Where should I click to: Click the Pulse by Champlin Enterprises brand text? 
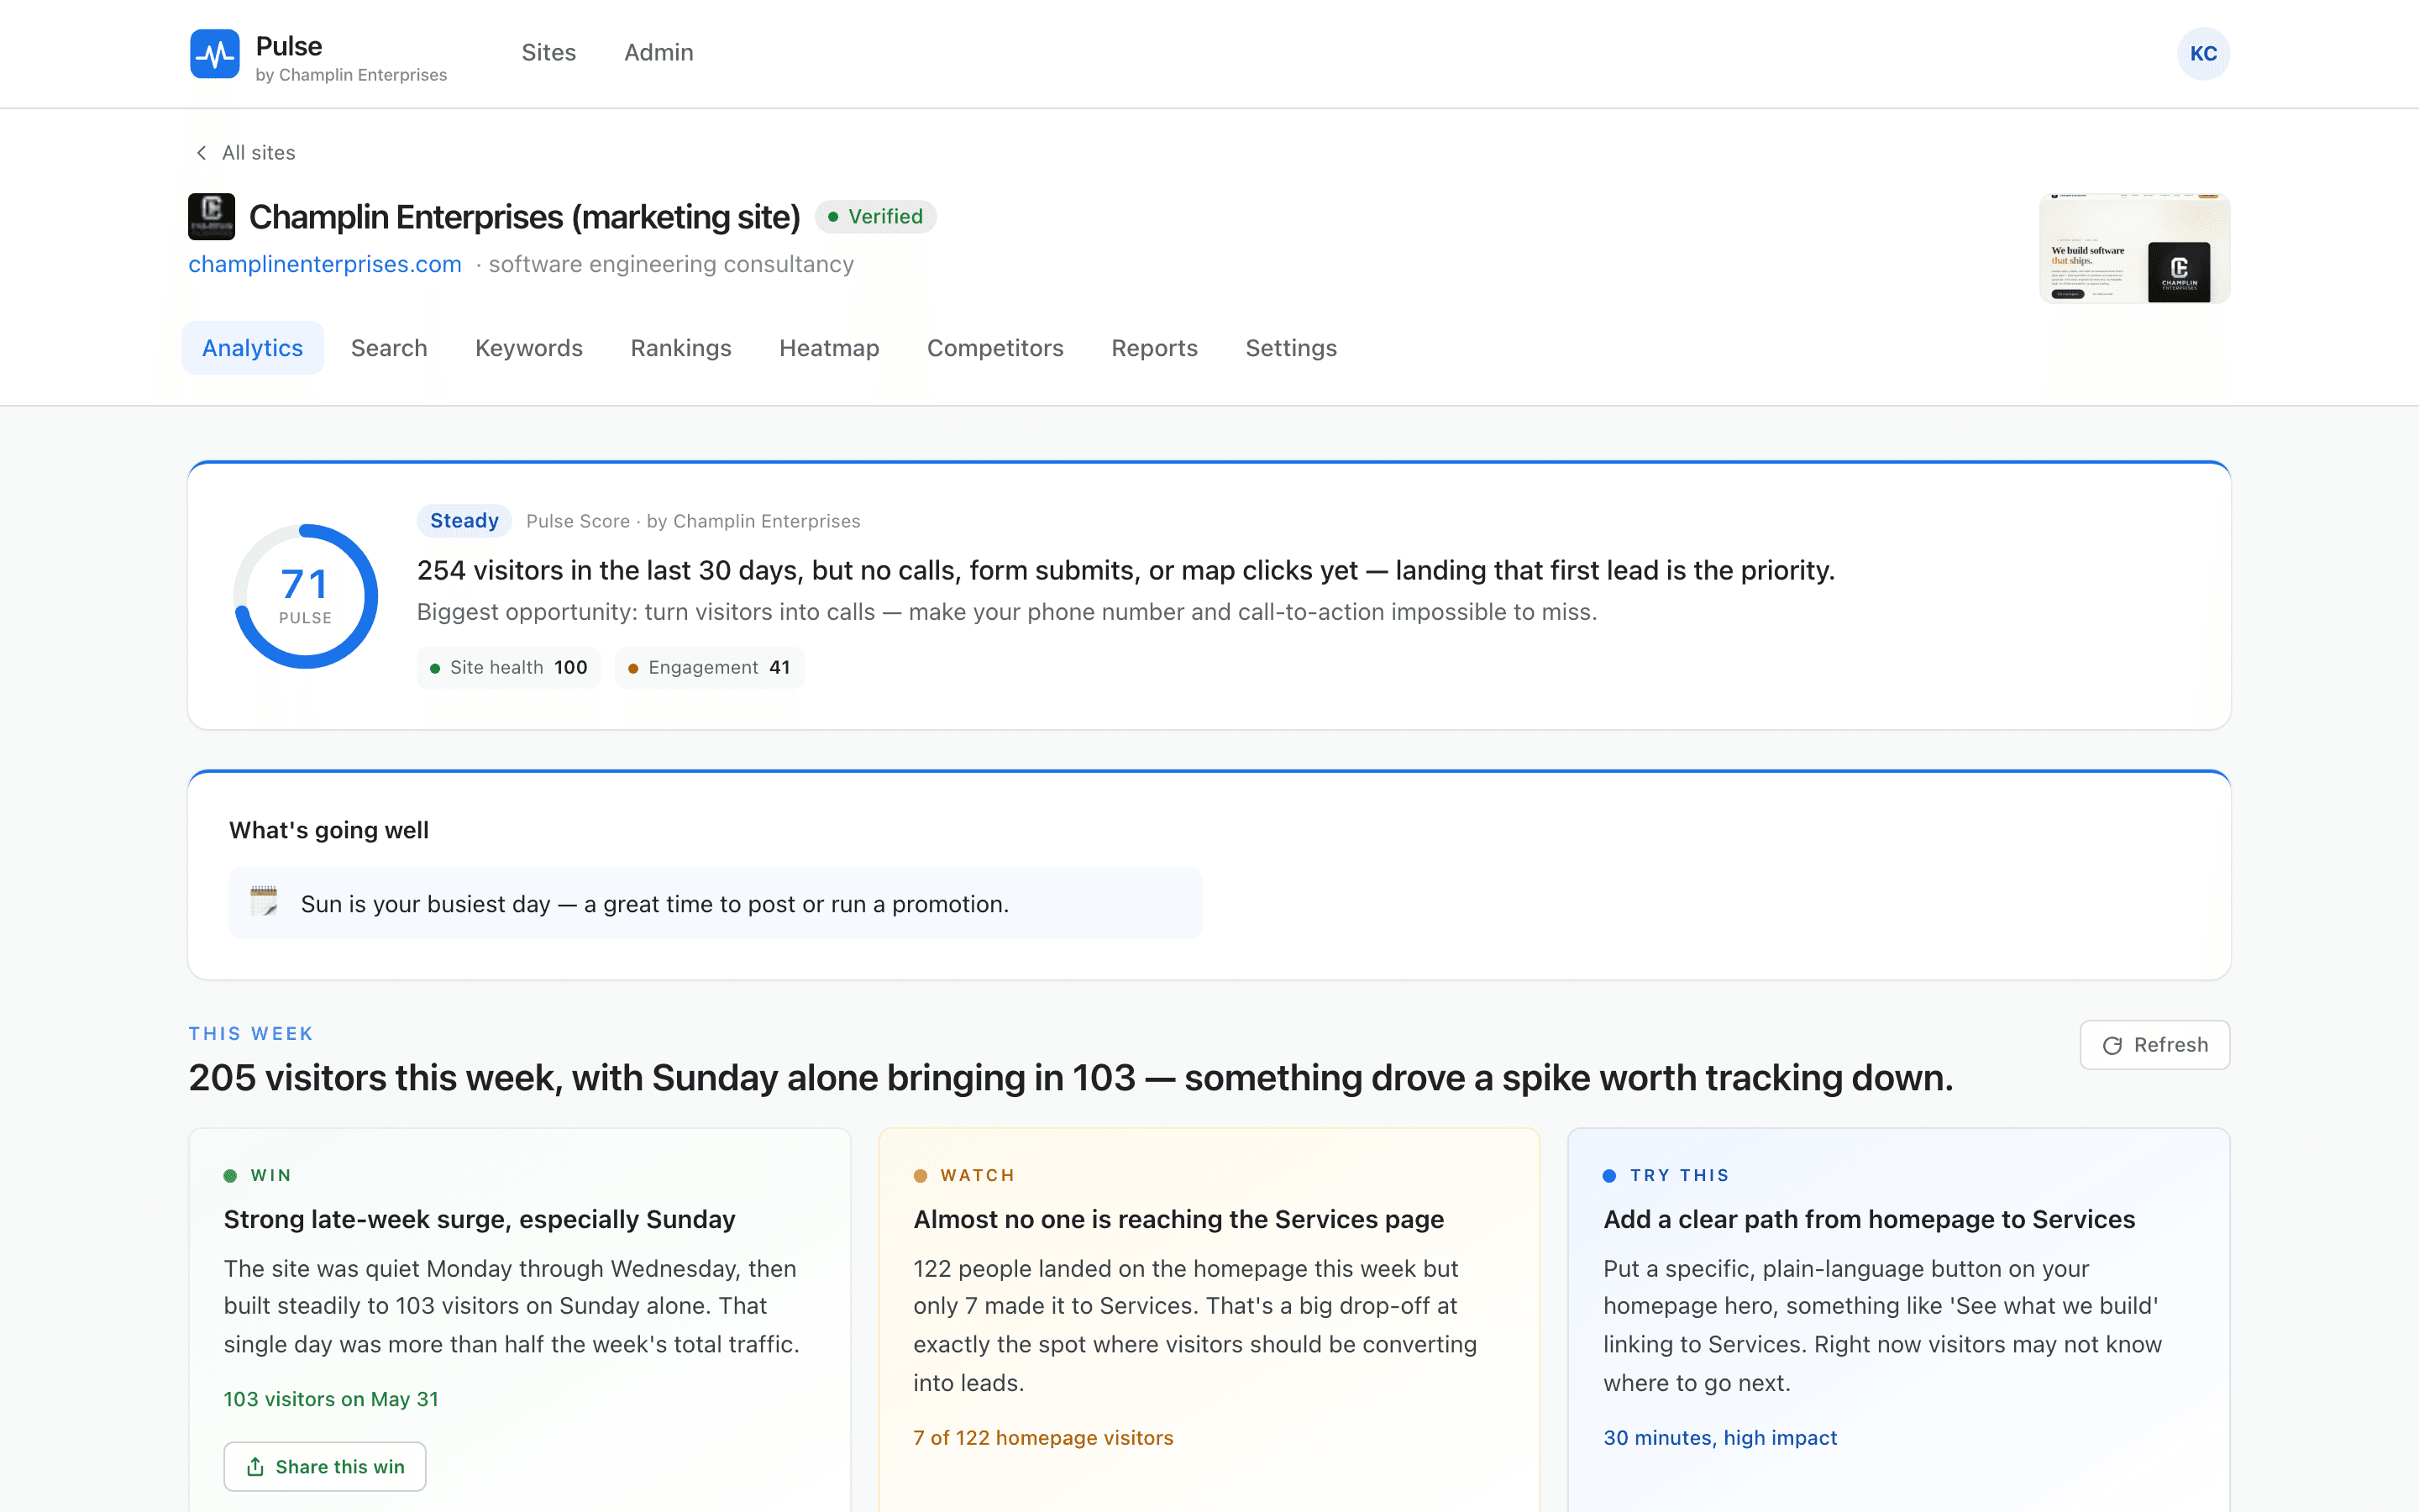(351, 58)
